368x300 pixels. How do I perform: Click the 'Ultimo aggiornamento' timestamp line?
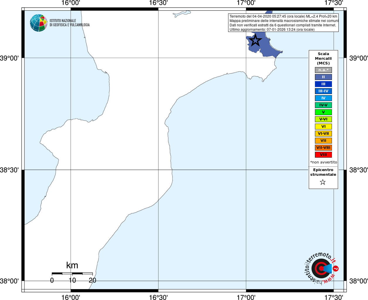pos(272,30)
